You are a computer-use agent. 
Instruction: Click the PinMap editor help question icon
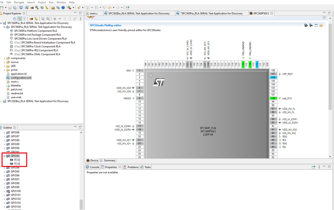click(324, 17)
